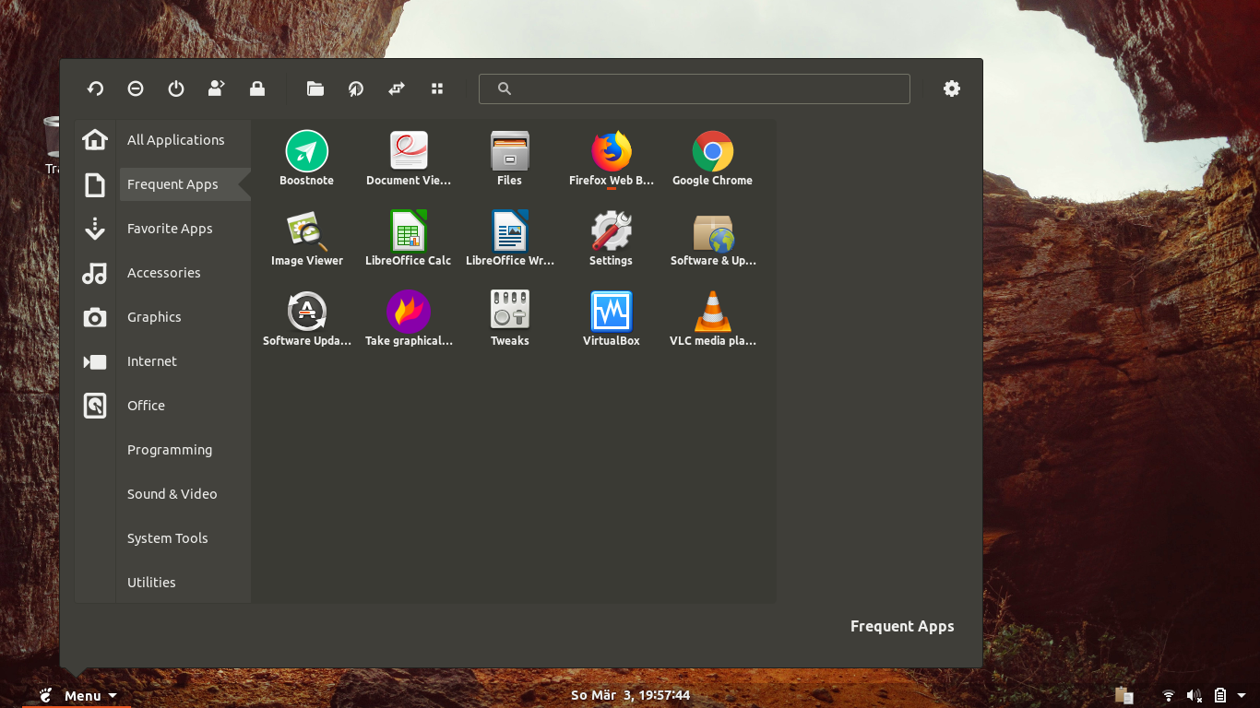Viewport: 1260px width, 708px height.
Task: Click the Pictures camera sidebar icon
Action: 95,317
